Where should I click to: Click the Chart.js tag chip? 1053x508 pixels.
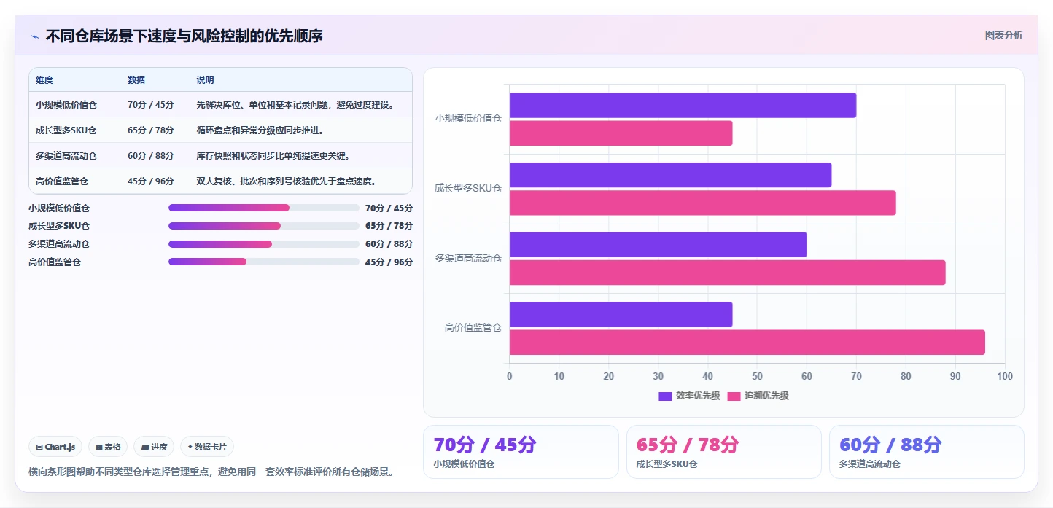(x=55, y=447)
